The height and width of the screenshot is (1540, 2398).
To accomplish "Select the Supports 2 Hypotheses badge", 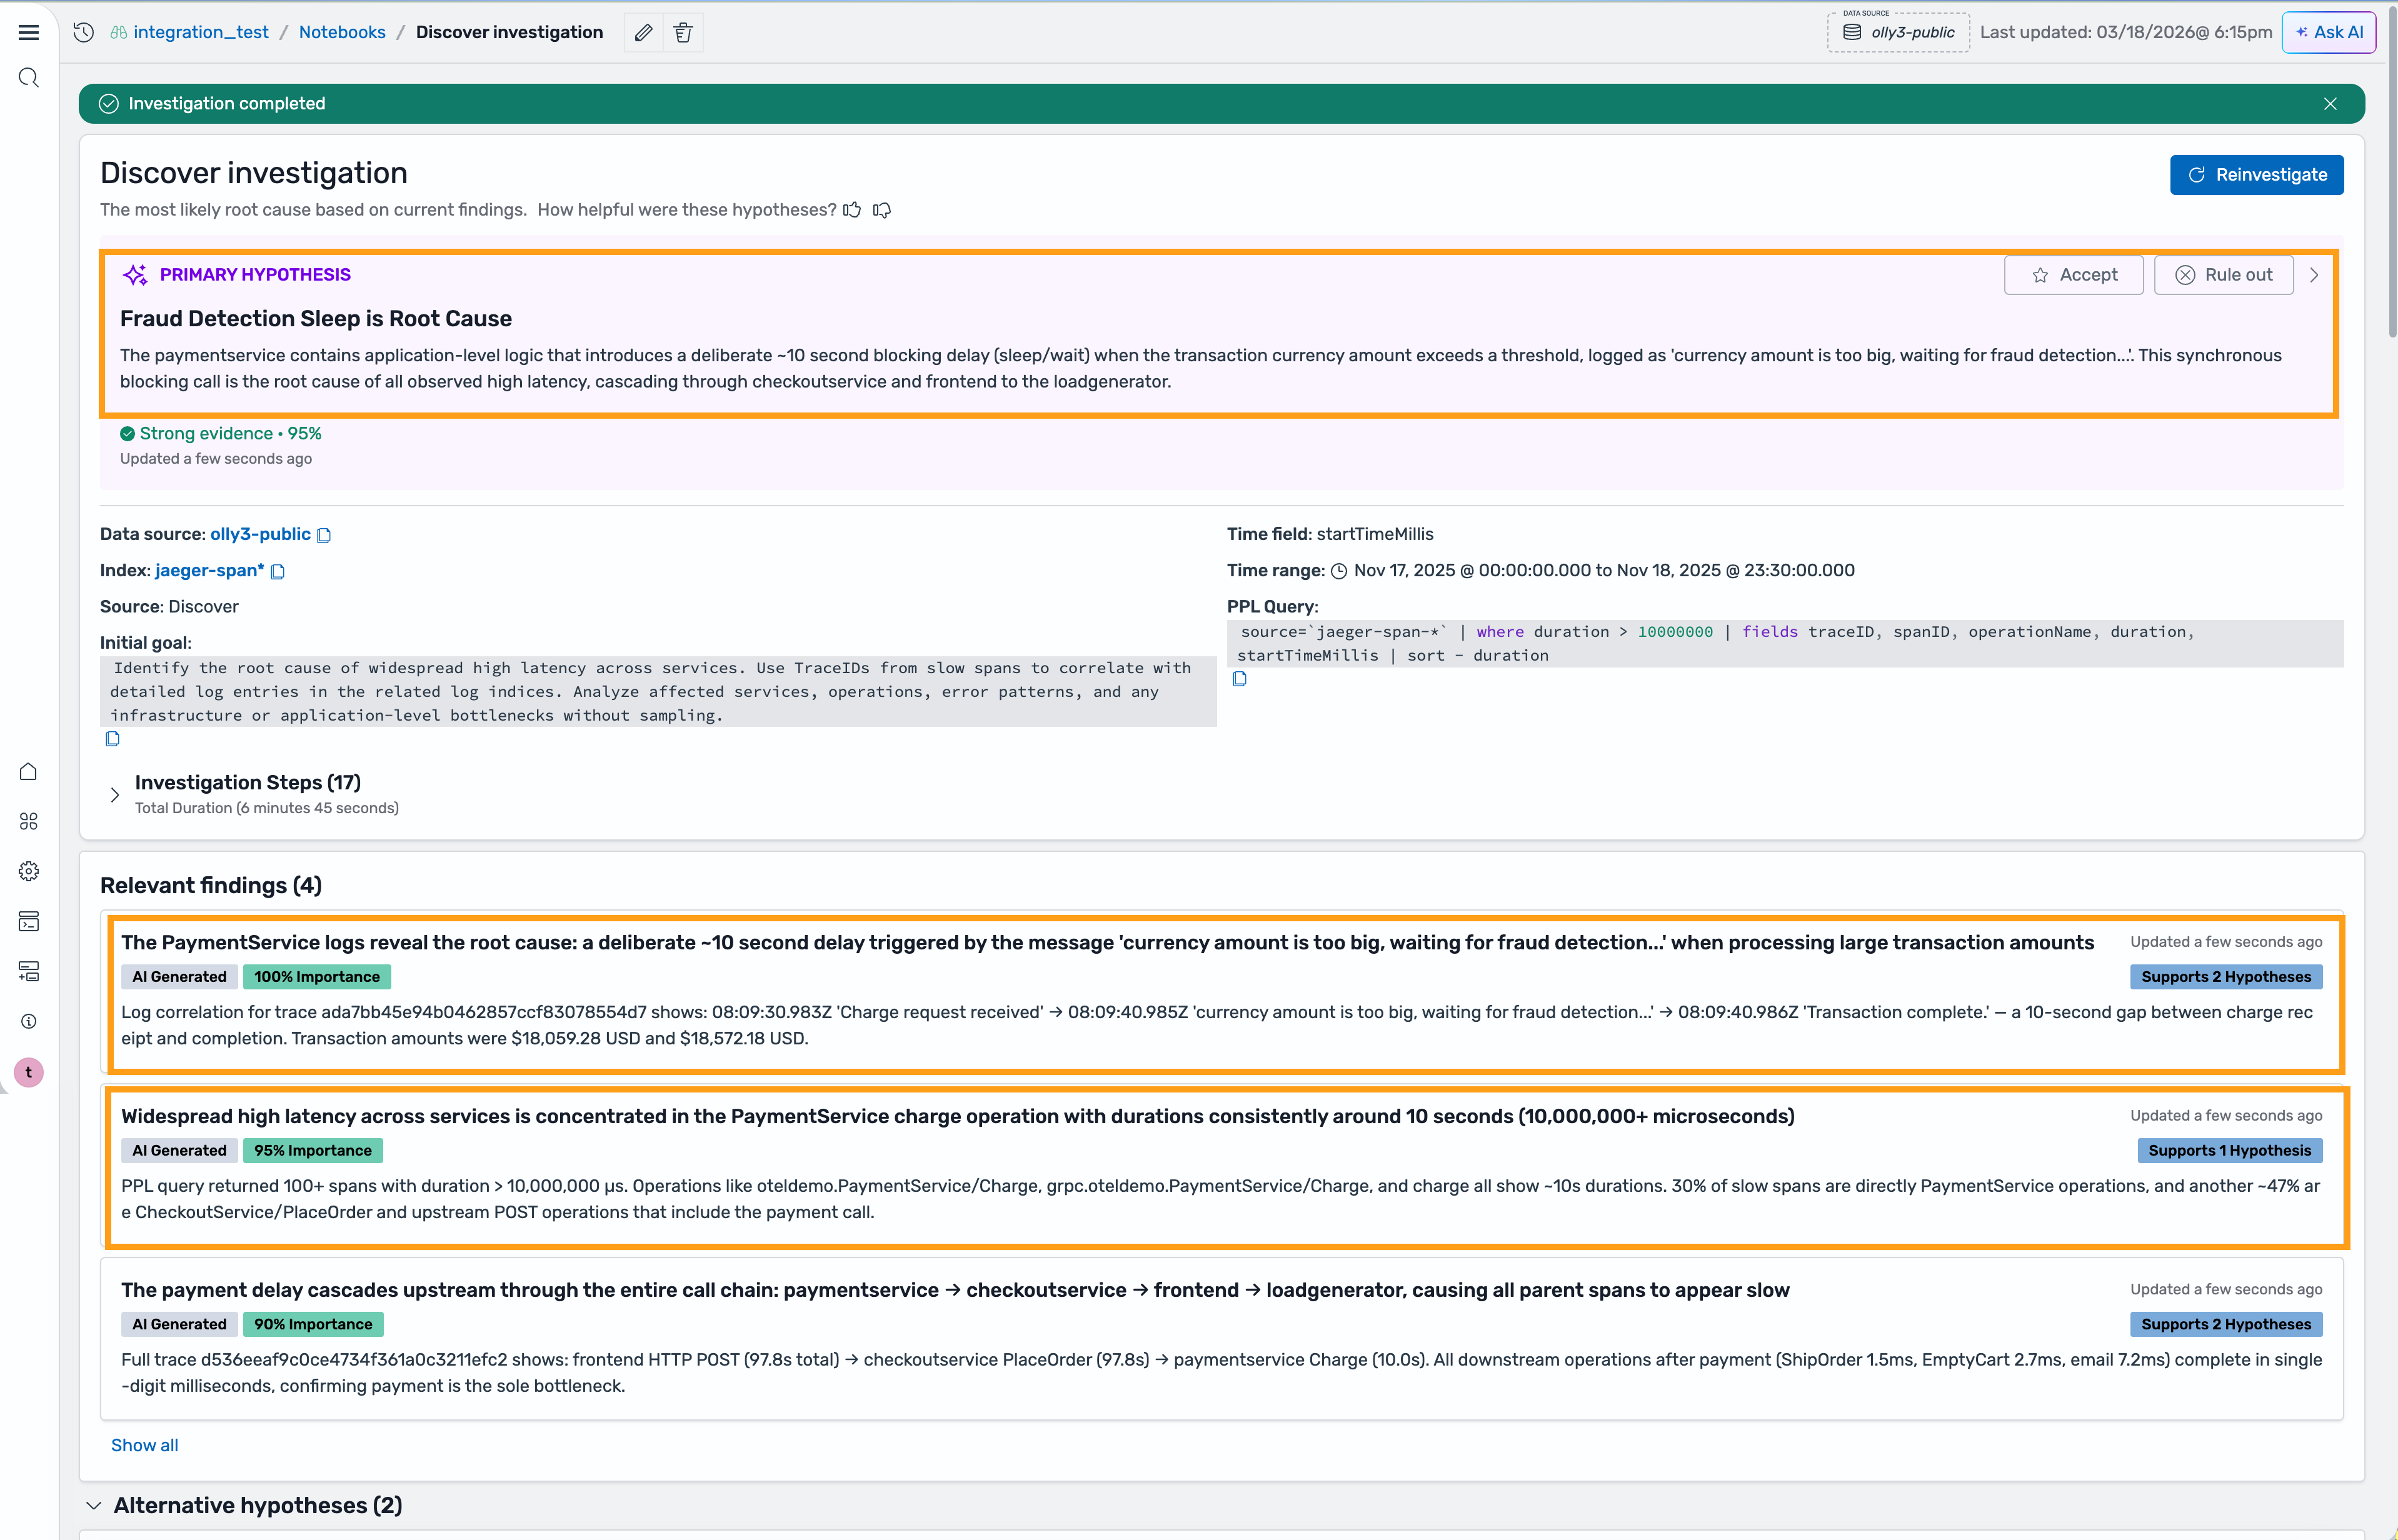I will click(x=2225, y=976).
